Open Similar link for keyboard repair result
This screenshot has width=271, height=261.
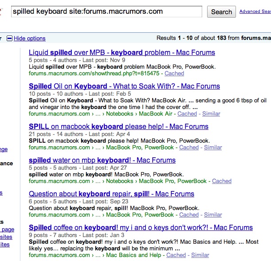213,215
